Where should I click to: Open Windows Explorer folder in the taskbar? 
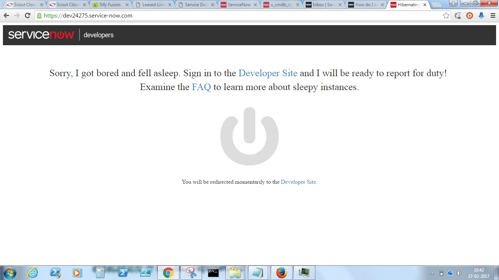[x=235, y=273]
